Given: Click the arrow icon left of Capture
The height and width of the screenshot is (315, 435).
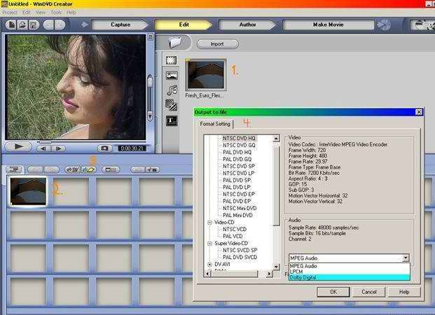Looking at the screenshot, I should point(85,24).
